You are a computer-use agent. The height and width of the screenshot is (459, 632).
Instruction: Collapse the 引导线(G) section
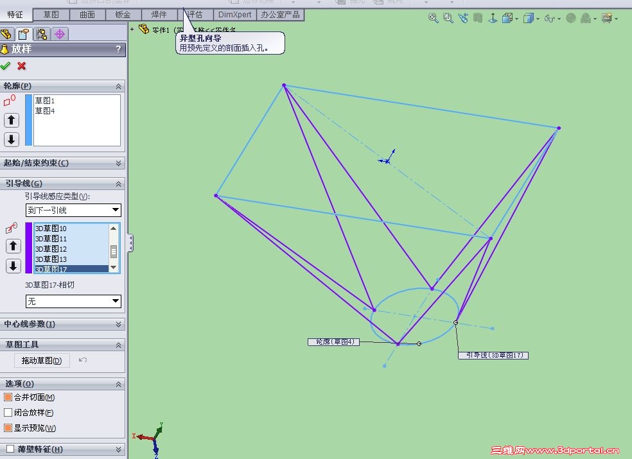(x=118, y=184)
